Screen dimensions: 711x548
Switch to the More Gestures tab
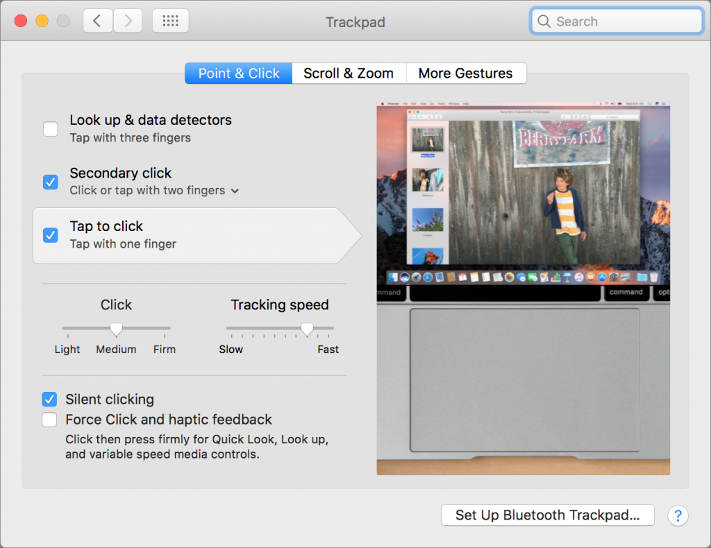click(466, 73)
